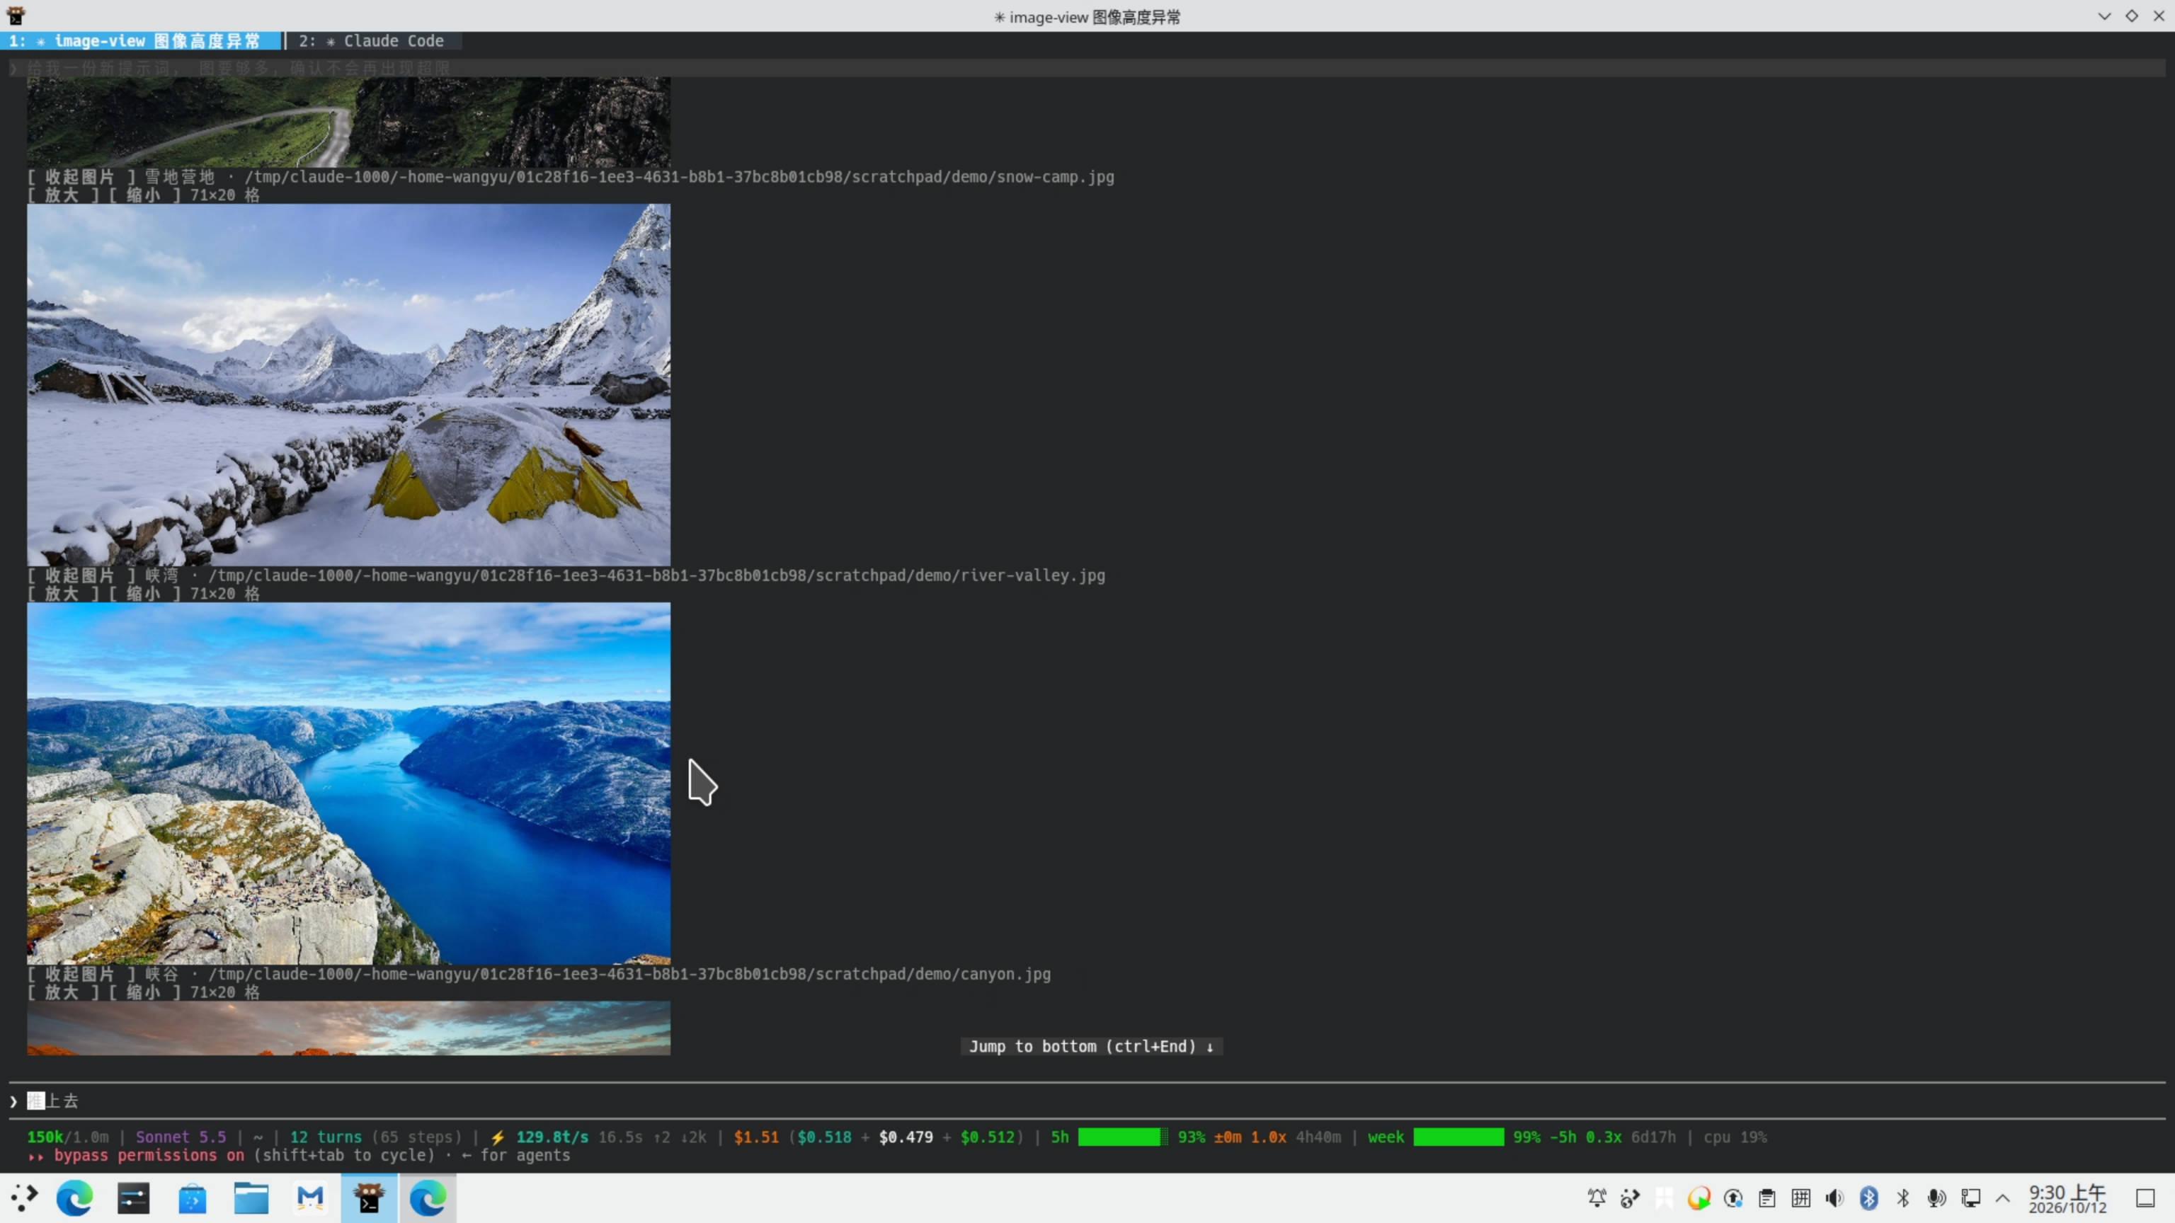This screenshot has width=2175, height=1223.
Task: Click 收起图片 on the river-valley.jpg row
Action: click(80, 575)
